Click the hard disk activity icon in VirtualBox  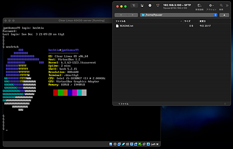pyautogui.click(x=111, y=144)
